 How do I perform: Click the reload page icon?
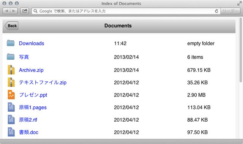216,11
